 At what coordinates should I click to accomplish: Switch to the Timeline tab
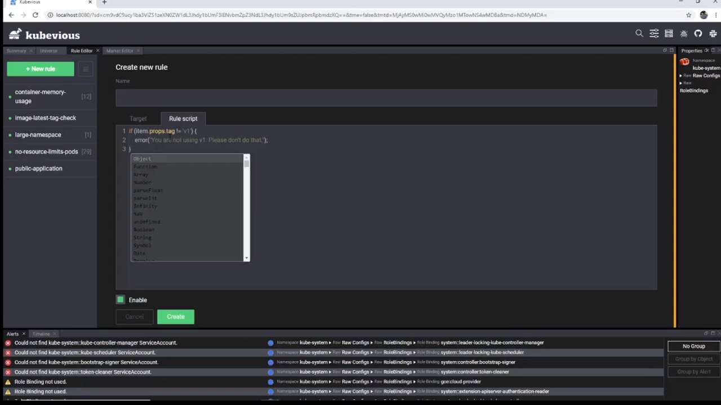41,334
